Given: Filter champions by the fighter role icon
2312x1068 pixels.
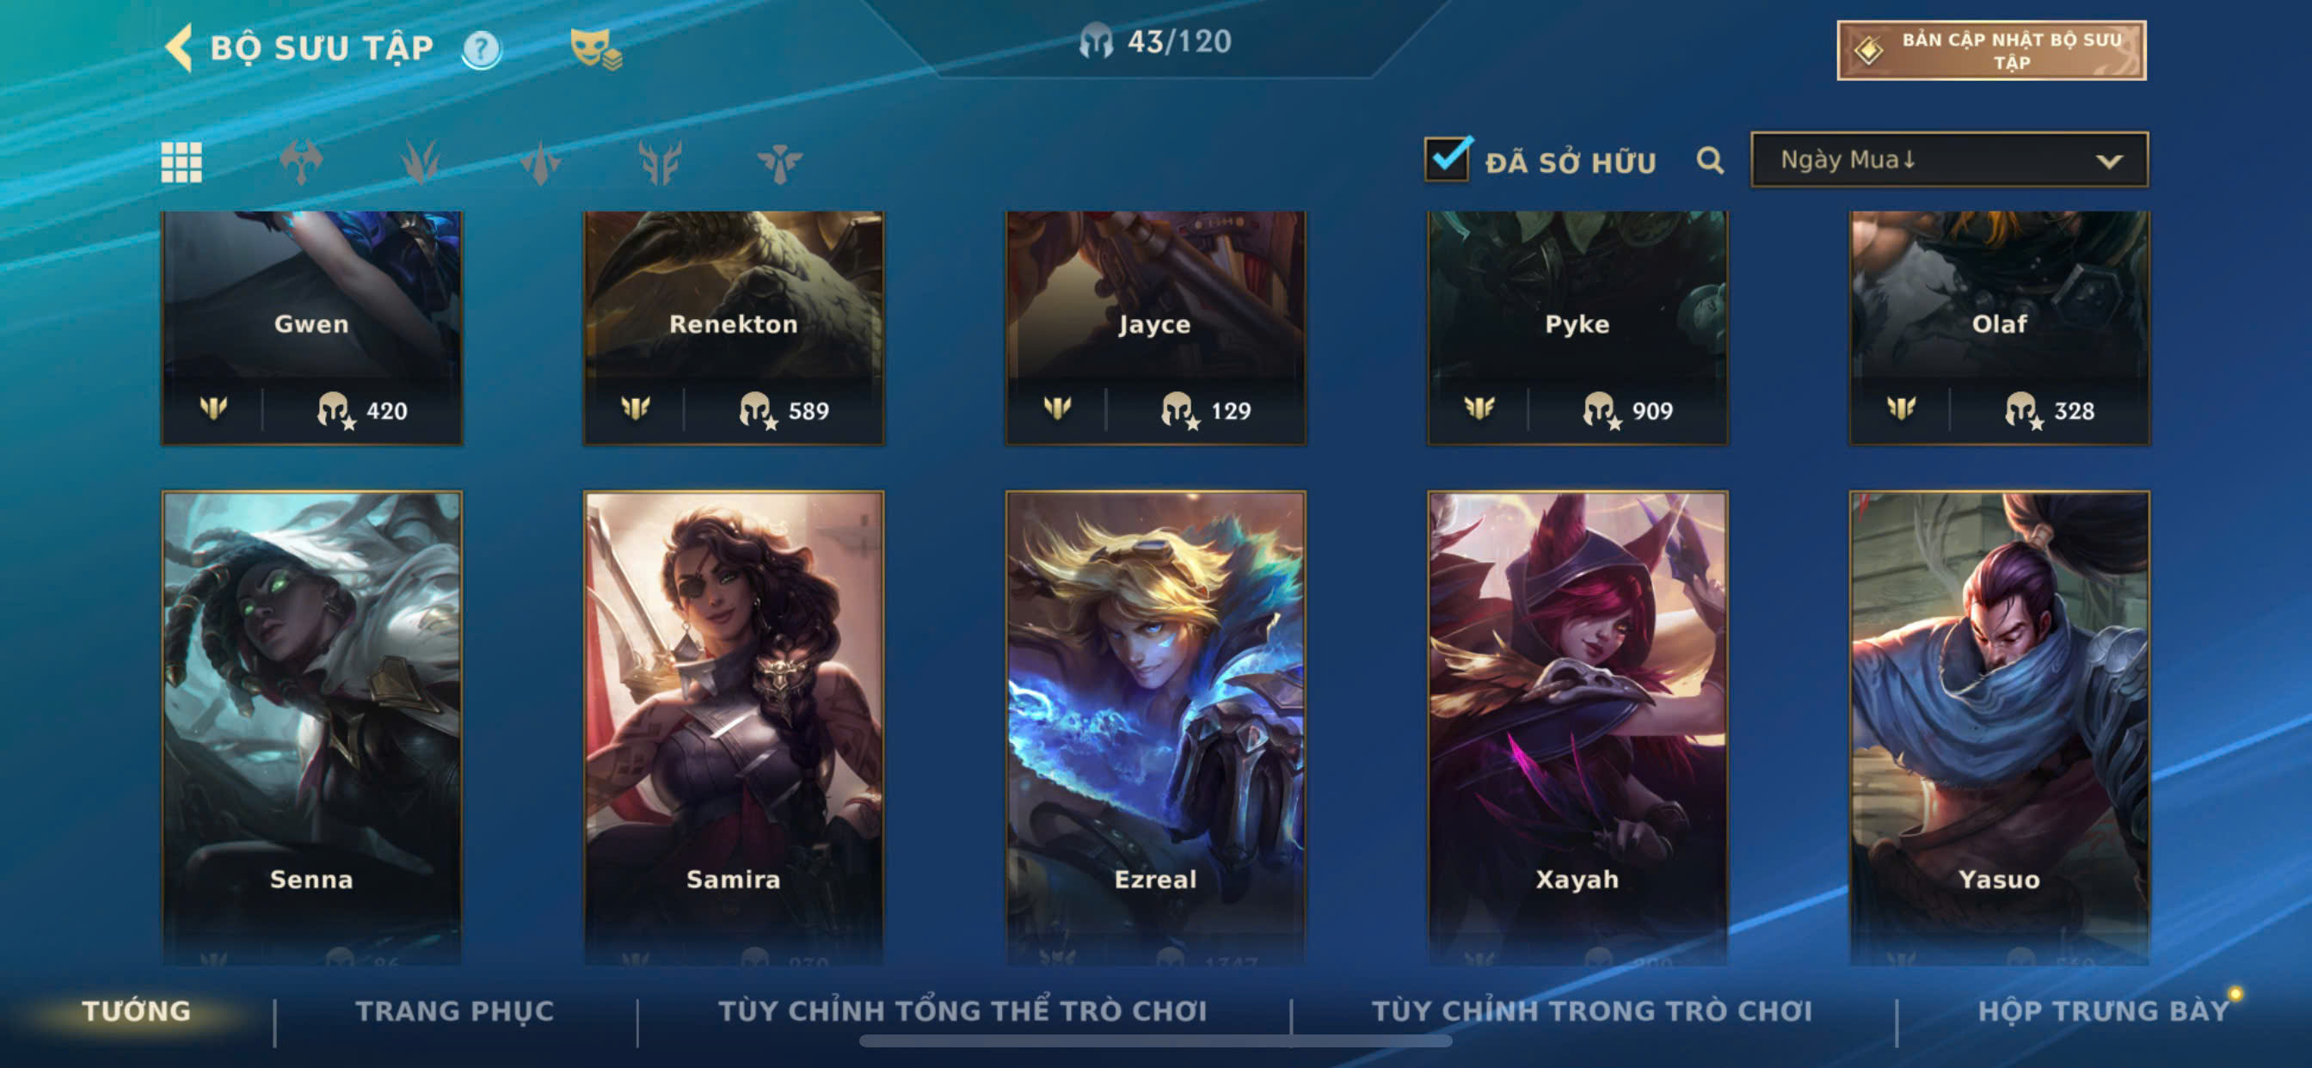Looking at the screenshot, I should (301, 163).
